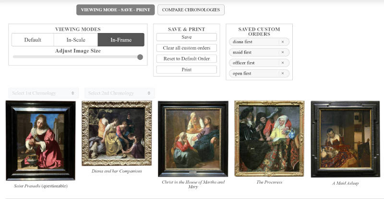Select The Procuress painting thumbnail
Image resolution: width=384 pixels, height=199 pixels.
click(x=269, y=138)
